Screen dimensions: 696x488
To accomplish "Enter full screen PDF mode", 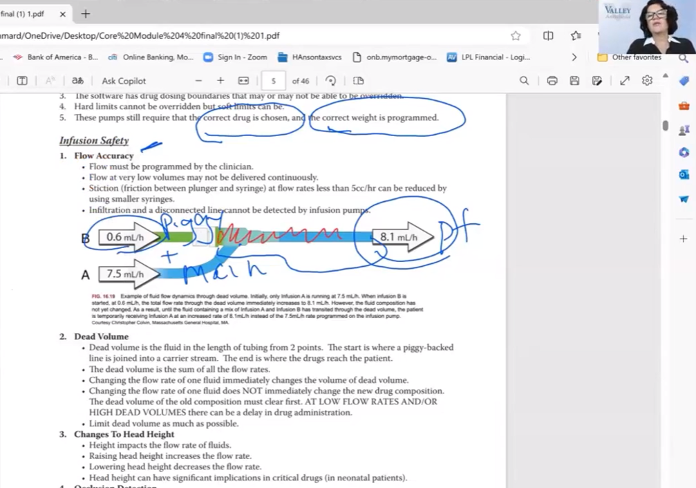I will pos(625,81).
